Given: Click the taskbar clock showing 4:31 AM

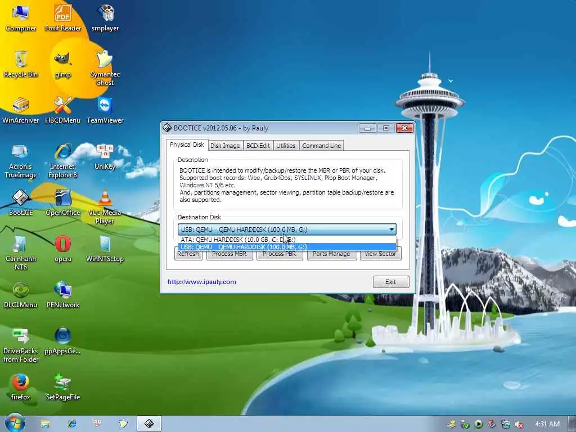Looking at the screenshot, I should point(547,424).
